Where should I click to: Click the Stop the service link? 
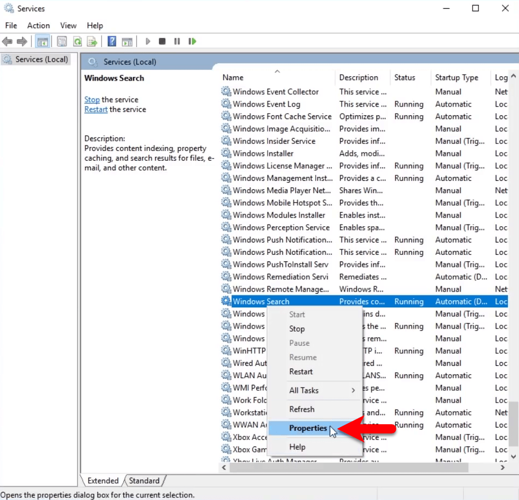(x=92, y=100)
